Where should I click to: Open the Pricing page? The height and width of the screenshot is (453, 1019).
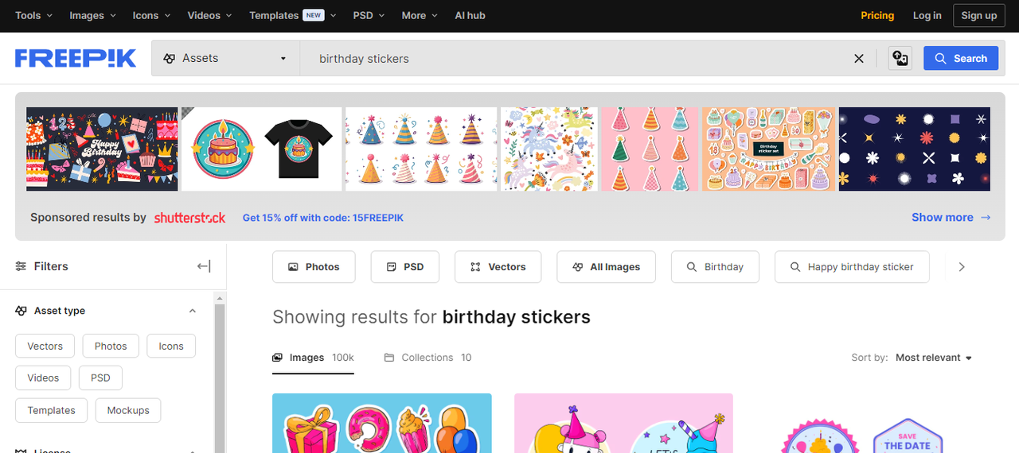coord(877,15)
